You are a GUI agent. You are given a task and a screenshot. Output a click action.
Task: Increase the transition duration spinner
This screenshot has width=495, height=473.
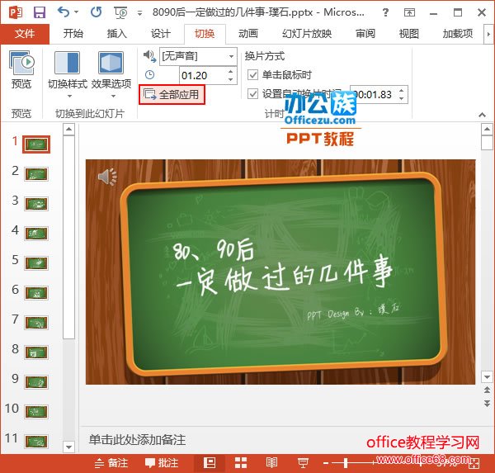[x=231, y=72]
